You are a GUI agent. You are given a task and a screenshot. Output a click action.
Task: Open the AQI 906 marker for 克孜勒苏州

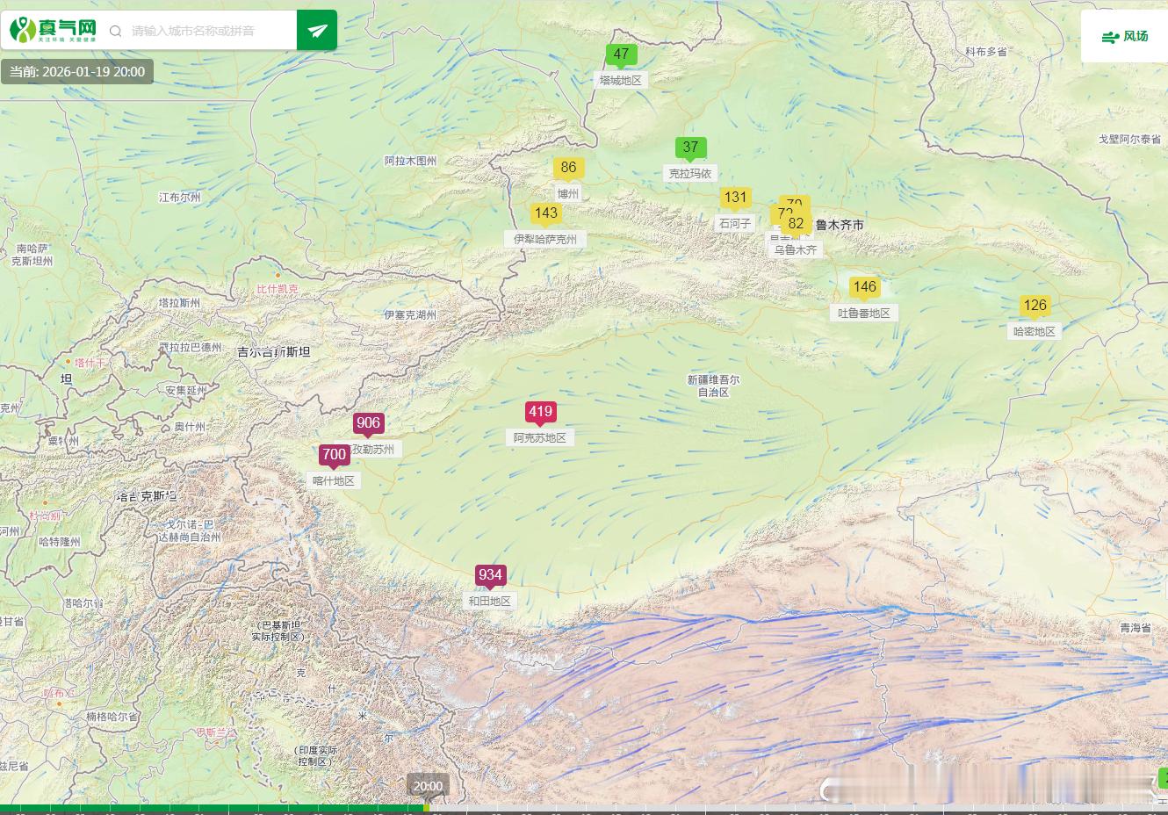368,423
